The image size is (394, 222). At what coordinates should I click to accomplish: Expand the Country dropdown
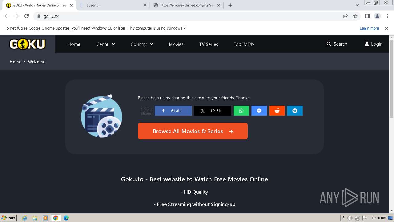tap(142, 44)
